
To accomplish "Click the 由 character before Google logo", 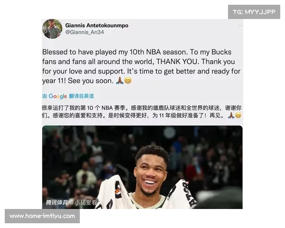I will click(x=45, y=96).
